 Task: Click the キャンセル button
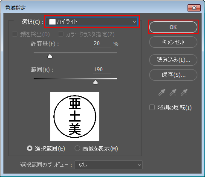click(173, 42)
